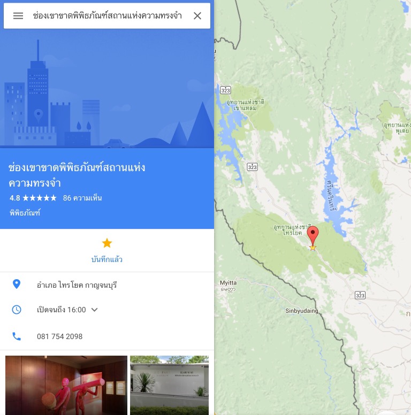Click the บันทึกแล้ว saved label
411x415 pixels.
point(107,259)
